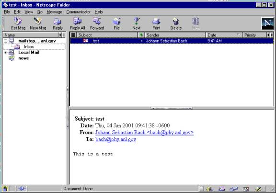Open the Help menu
The width and height of the screenshot is (276, 193).
99,12
